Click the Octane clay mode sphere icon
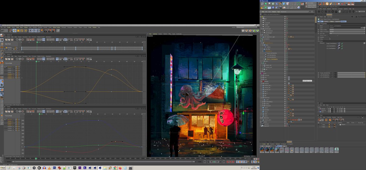Viewport: 366px width, 170px height. 339,11
